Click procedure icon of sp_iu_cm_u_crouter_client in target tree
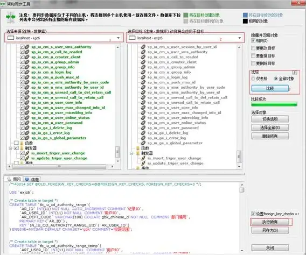 [143, 62]
